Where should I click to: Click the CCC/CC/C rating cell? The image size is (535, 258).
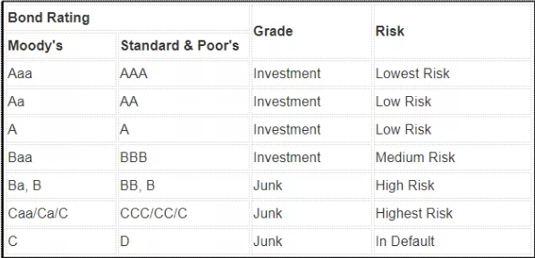pos(154,213)
